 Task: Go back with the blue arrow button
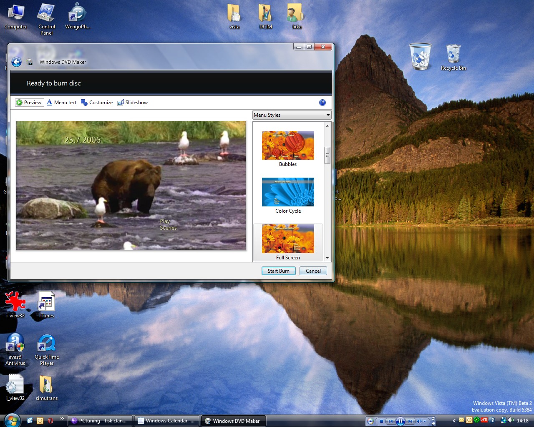point(16,62)
